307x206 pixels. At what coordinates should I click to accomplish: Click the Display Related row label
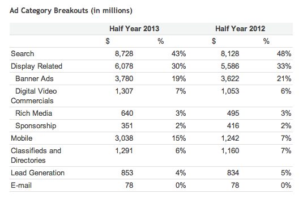click(x=36, y=66)
